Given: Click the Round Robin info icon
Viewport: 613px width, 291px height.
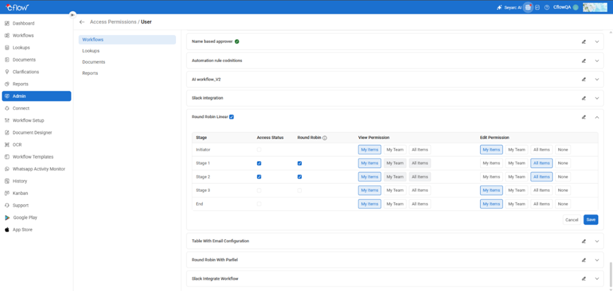Looking at the screenshot, I should (325, 138).
